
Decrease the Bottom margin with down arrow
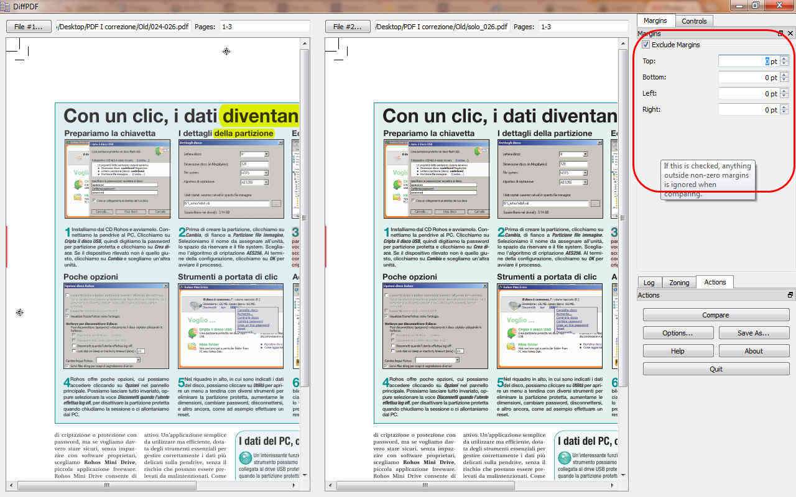point(784,80)
